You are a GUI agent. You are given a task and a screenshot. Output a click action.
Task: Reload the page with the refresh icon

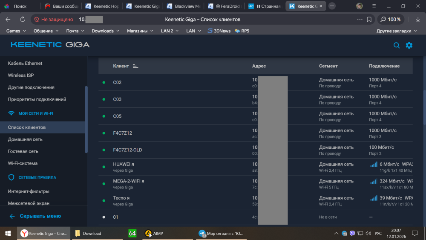[x=22, y=20]
